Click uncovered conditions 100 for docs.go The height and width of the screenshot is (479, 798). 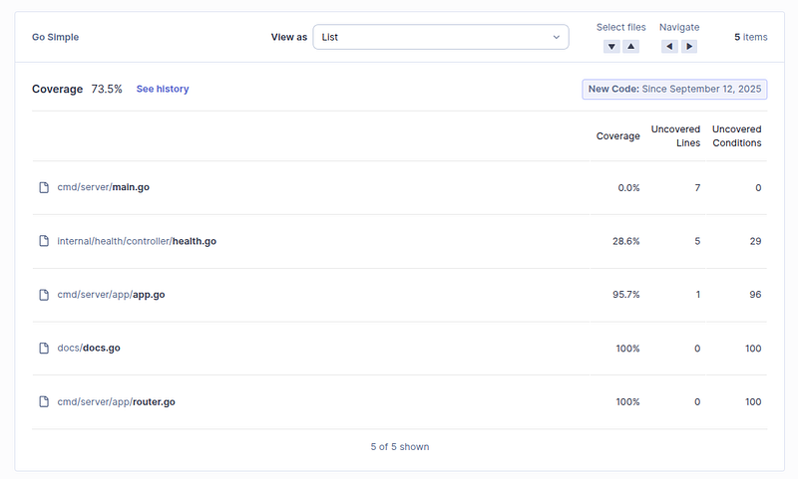[753, 349]
